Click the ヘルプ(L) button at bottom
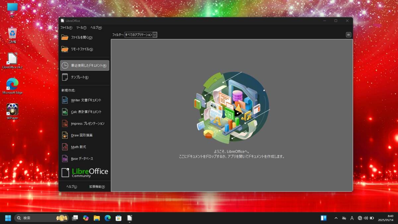This screenshot has height=224, width=398. (72, 187)
